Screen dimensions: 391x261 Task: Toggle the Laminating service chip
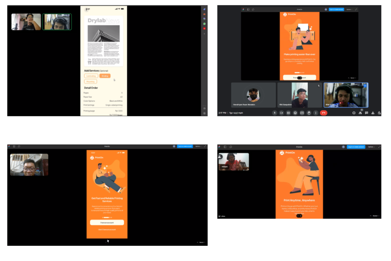click(x=91, y=76)
